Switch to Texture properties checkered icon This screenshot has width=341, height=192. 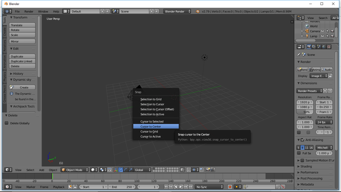328,46
